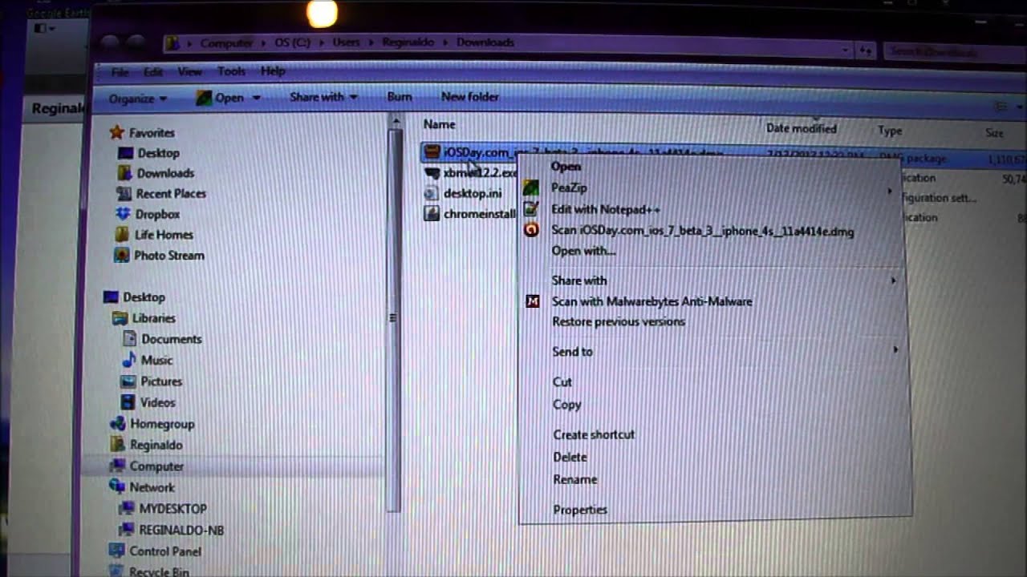Click the orange antivirus Scan icon in context menu

point(531,231)
